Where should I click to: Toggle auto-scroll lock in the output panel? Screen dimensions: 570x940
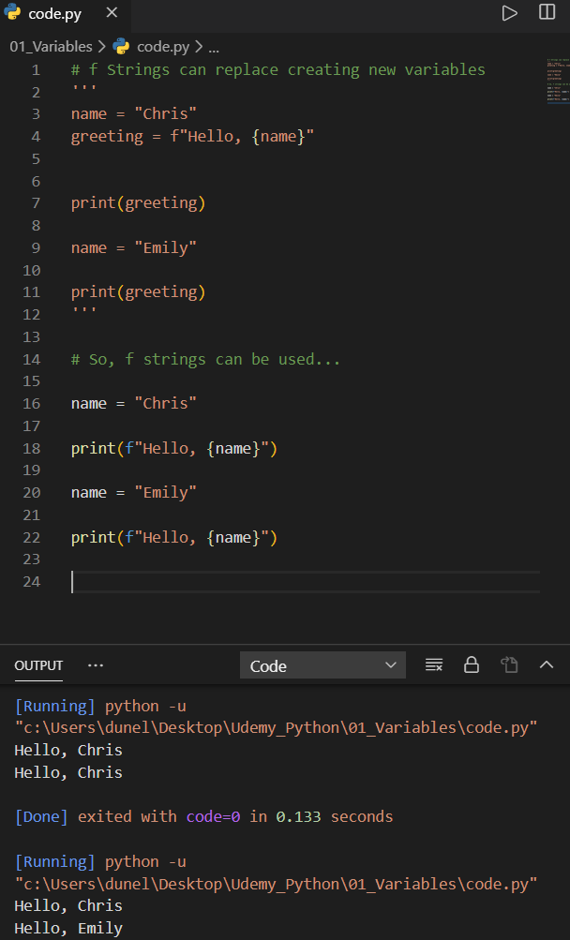pos(471,664)
